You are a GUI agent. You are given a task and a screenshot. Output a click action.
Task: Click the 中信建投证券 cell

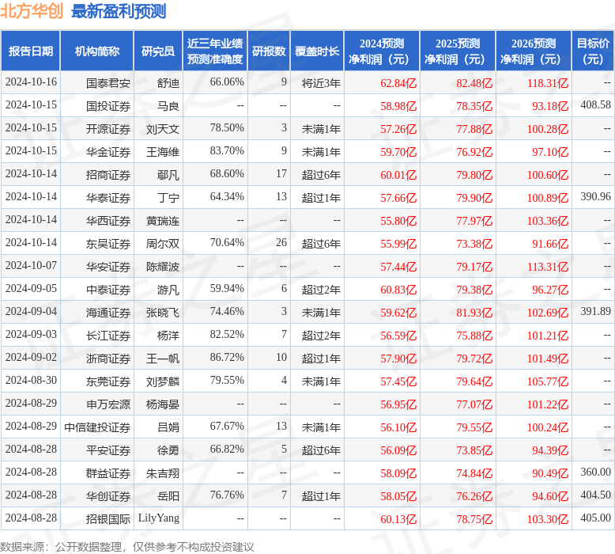(x=97, y=427)
